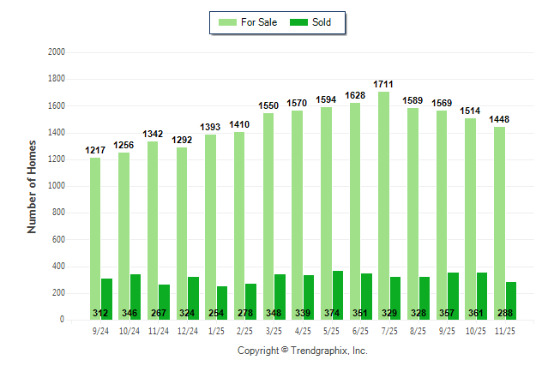Click the 12/24 x-axis label

coord(188,330)
